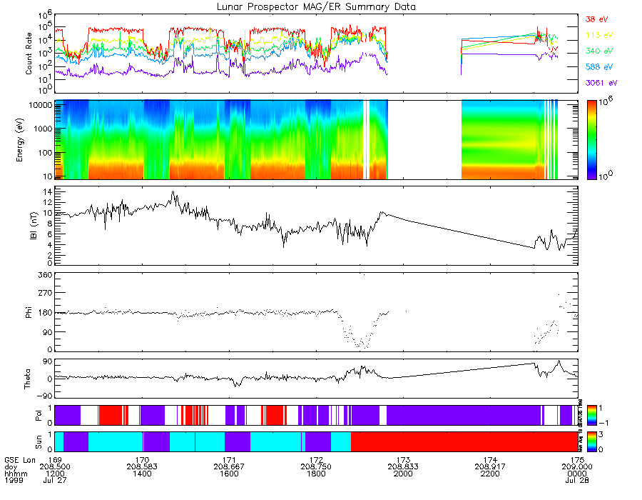
Task: Click the 'Pol' axis label
Action: 39,416
